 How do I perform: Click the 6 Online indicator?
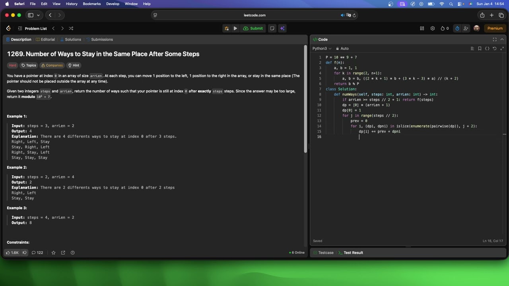[x=297, y=253]
